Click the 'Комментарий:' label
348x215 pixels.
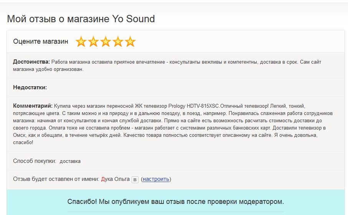coord(33,105)
